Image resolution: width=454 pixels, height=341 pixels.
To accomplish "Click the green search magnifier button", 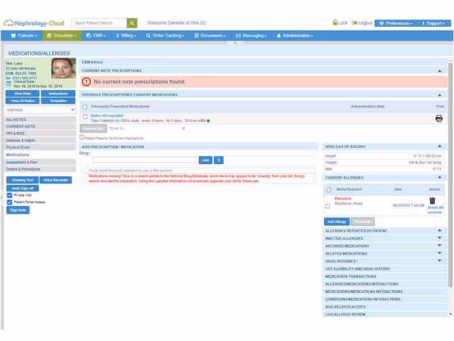I will tap(132, 23).
